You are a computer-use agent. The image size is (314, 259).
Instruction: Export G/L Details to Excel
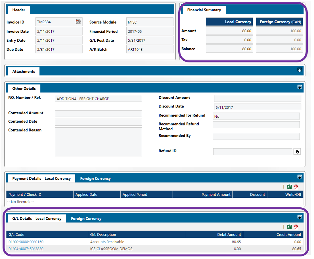[x=289, y=227]
